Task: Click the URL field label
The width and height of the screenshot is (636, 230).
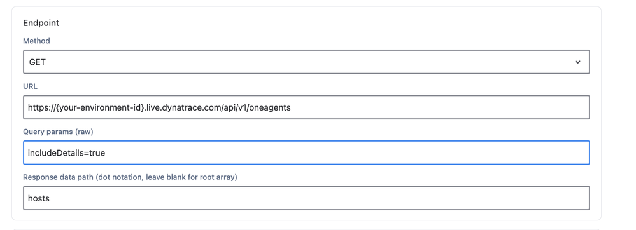Action: point(30,86)
